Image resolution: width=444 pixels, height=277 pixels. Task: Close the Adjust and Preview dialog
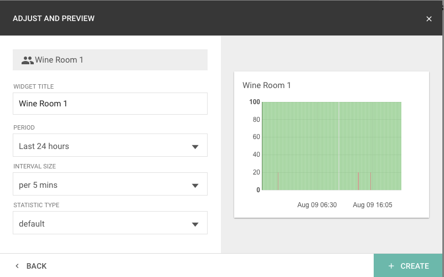429,19
